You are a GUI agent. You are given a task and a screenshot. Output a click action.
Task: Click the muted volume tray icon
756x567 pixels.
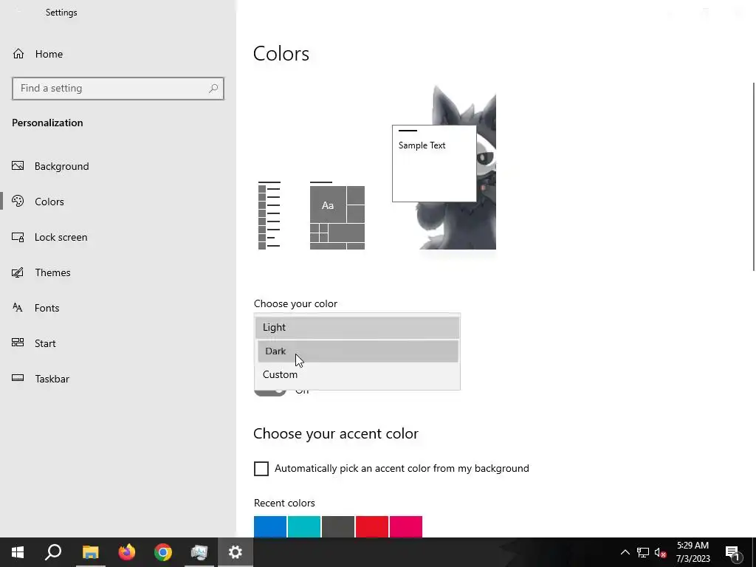(660, 552)
